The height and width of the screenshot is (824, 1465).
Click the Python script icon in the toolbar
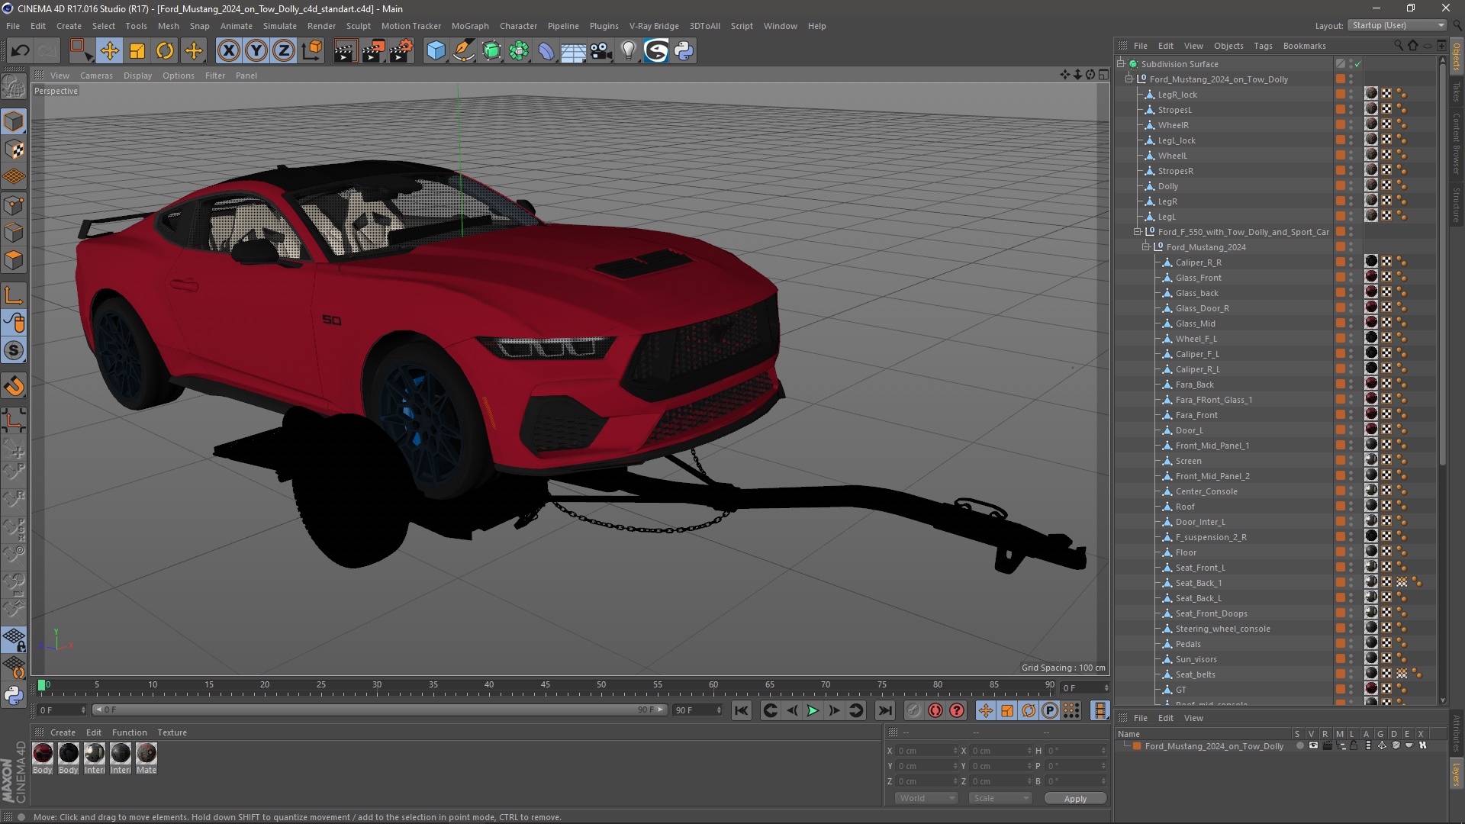coord(684,51)
